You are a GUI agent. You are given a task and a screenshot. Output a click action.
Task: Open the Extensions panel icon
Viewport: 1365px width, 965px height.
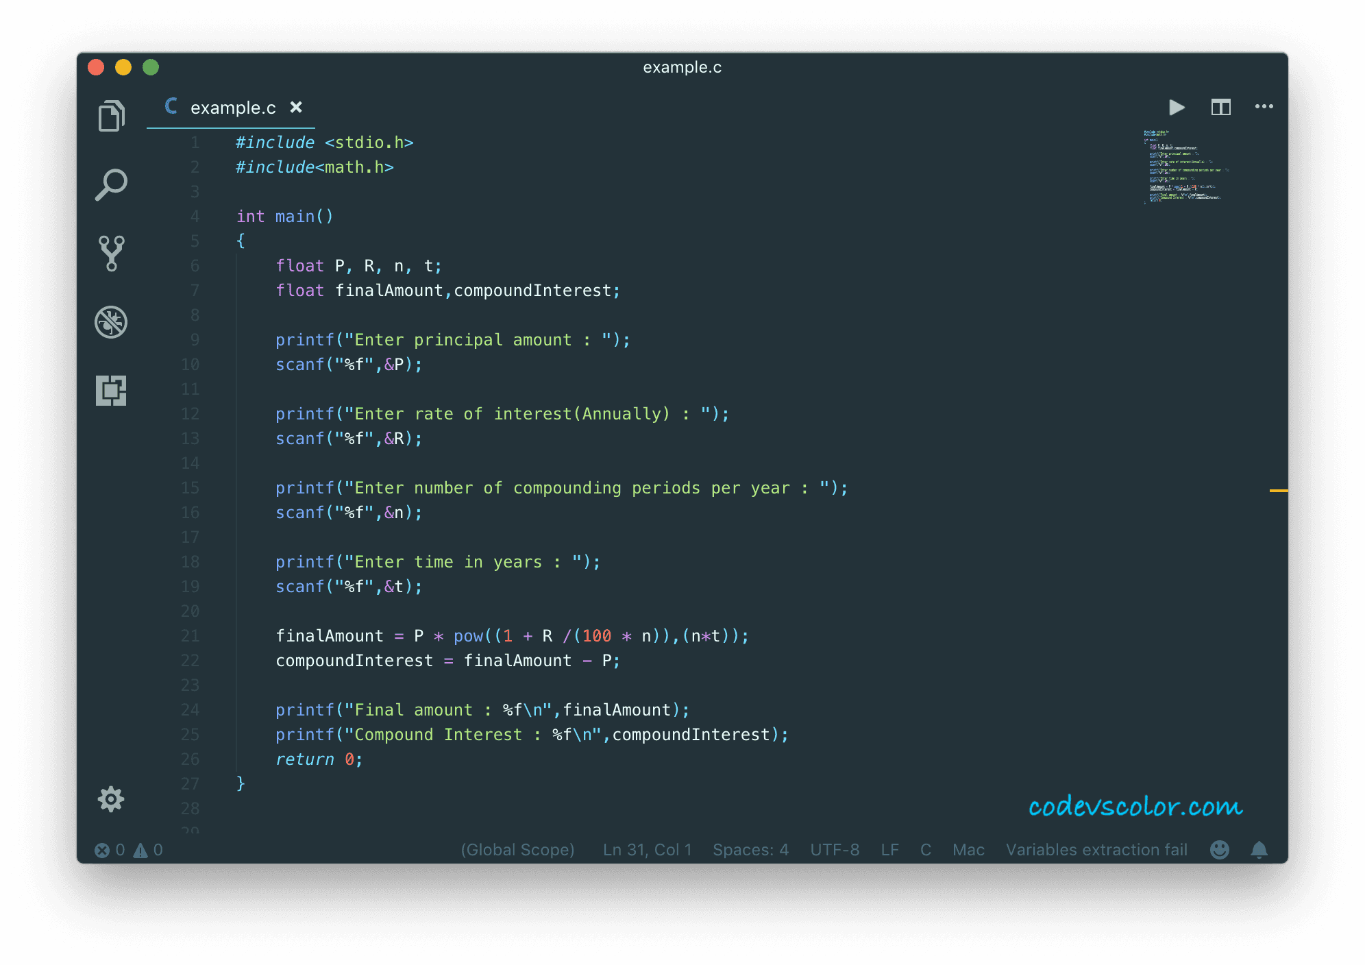pos(111,391)
